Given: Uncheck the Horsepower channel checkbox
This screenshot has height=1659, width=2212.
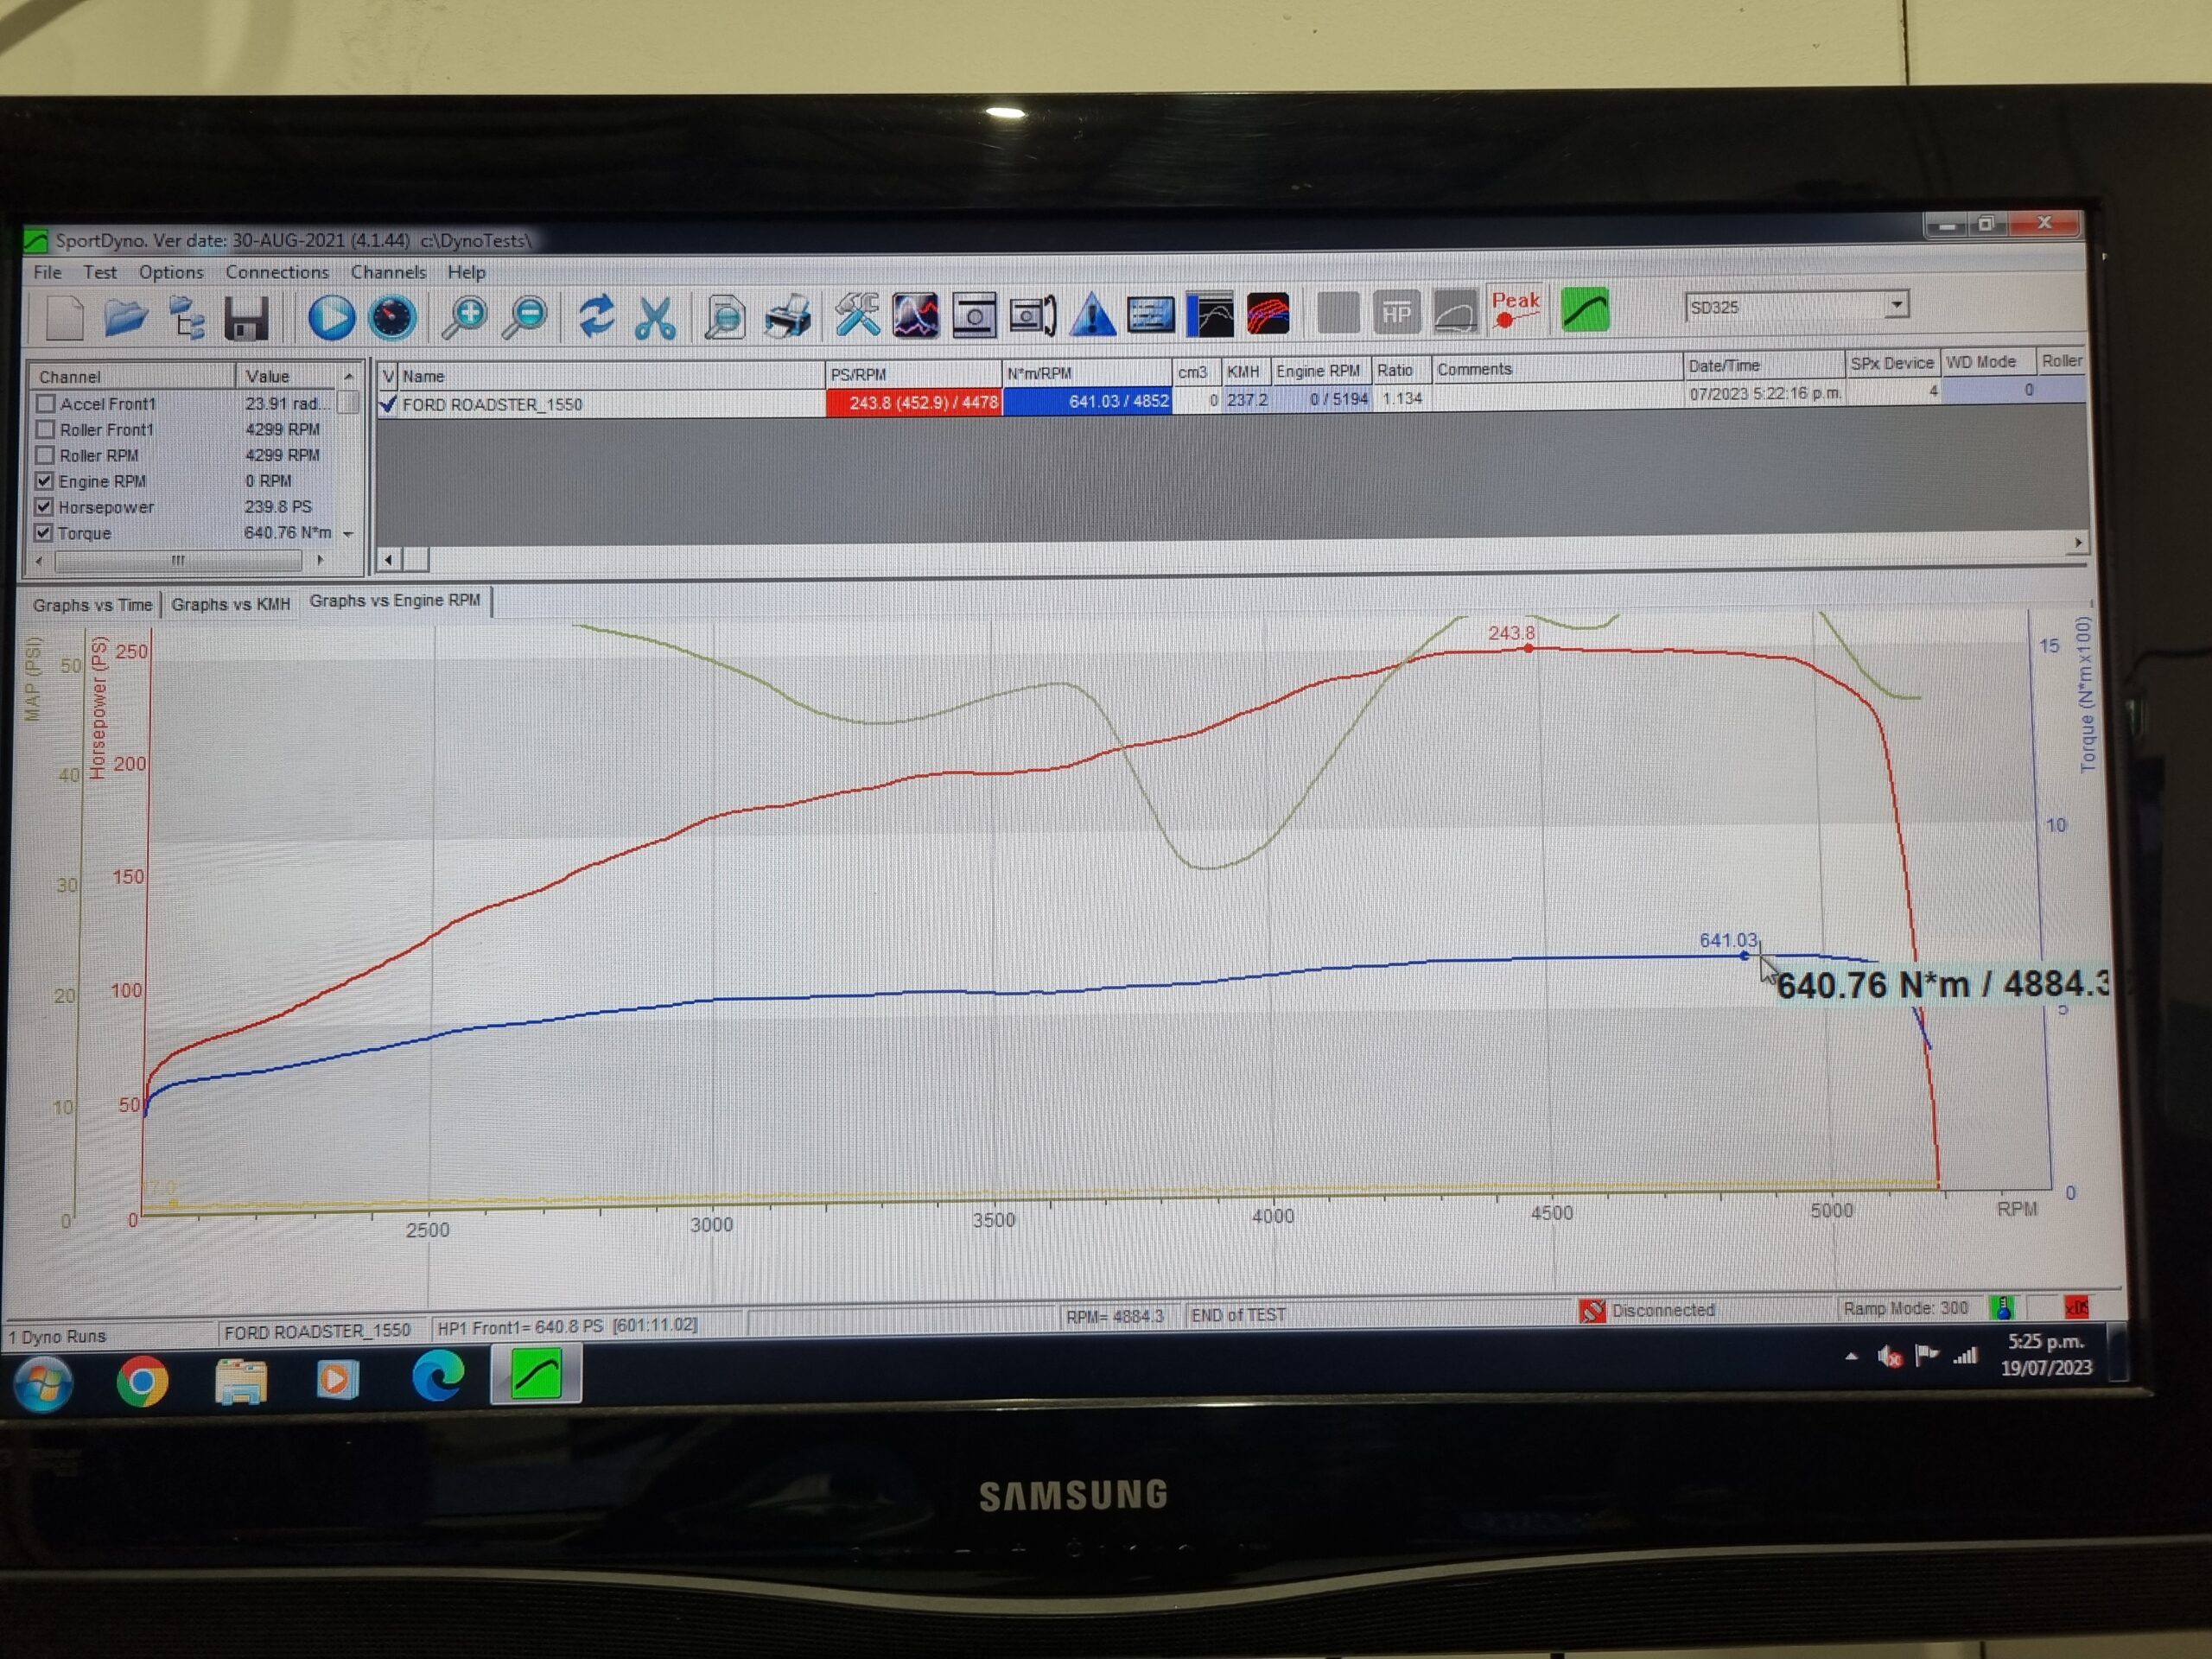Looking at the screenshot, I should pyautogui.click(x=44, y=507).
